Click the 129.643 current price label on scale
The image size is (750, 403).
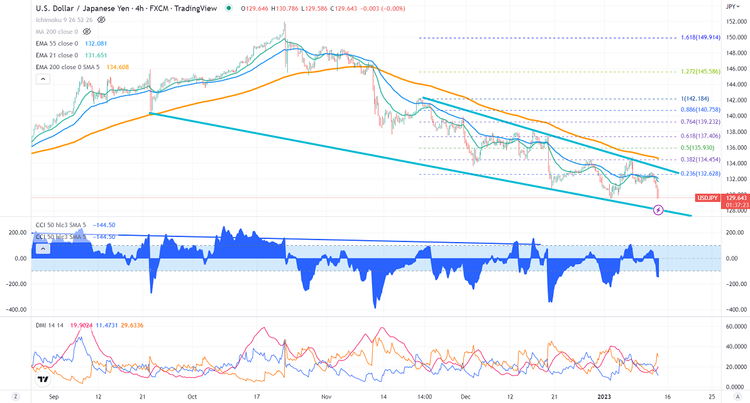pyautogui.click(x=736, y=197)
